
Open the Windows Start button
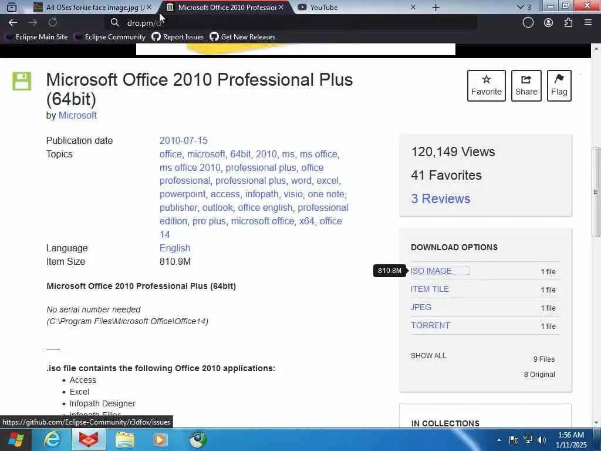[15, 439]
